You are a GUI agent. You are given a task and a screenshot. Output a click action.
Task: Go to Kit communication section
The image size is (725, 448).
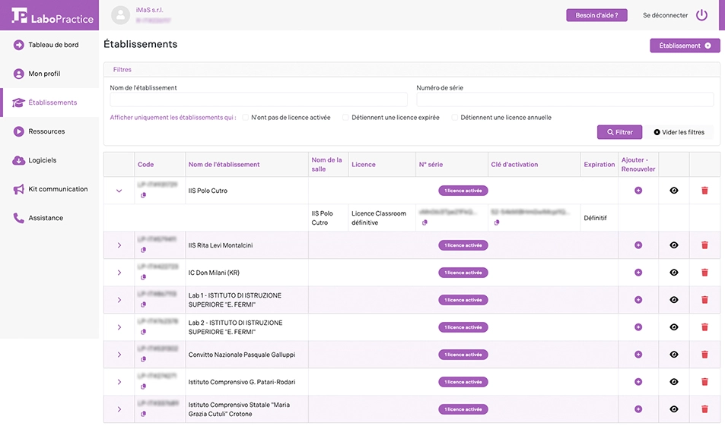click(x=57, y=189)
